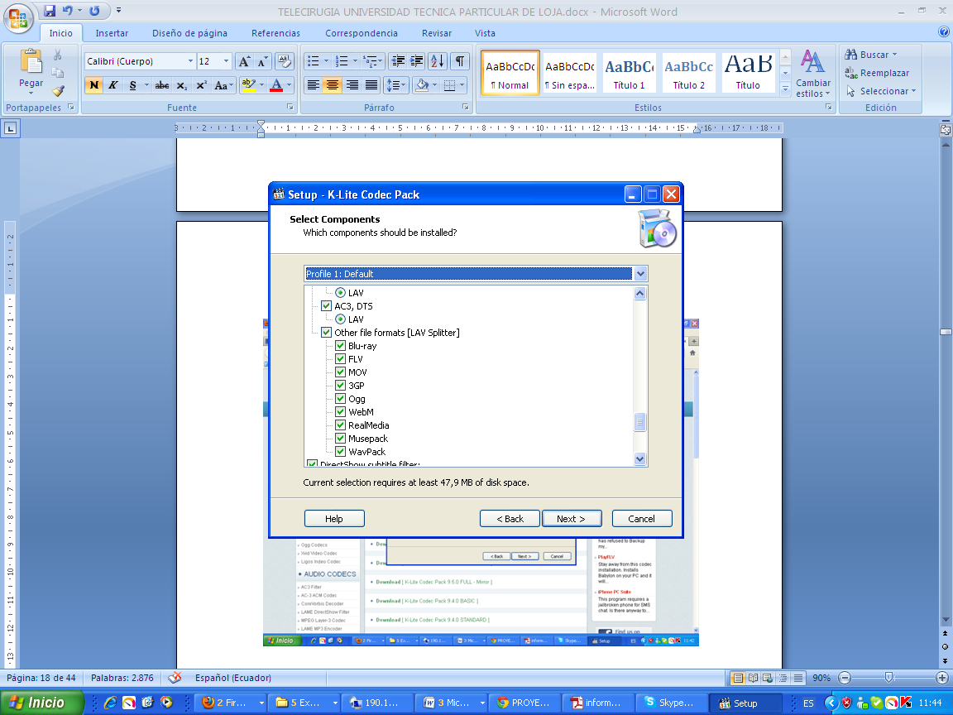Open the Revisar tab
The image size is (953, 715).
coord(437,33)
